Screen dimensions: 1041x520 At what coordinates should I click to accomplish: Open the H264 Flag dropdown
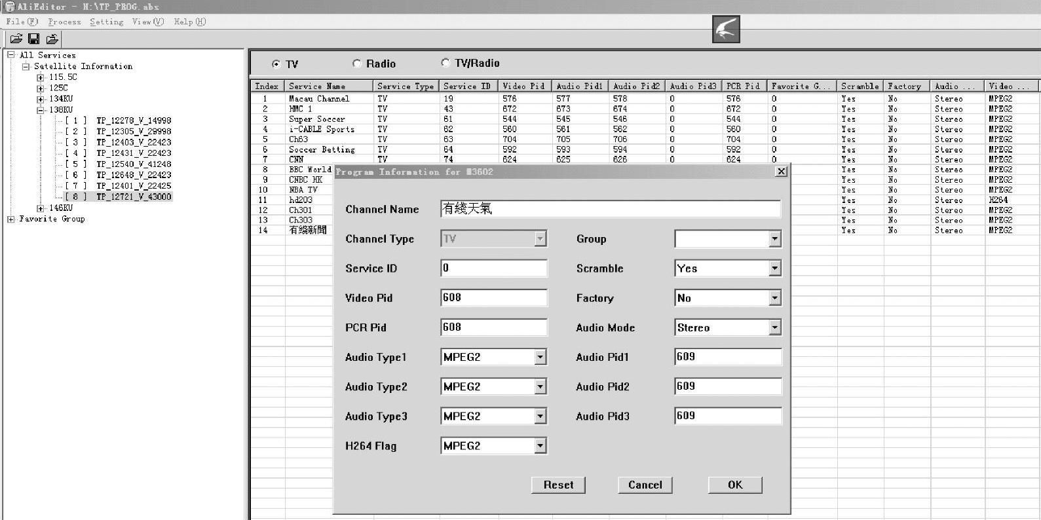tap(540, 446)
